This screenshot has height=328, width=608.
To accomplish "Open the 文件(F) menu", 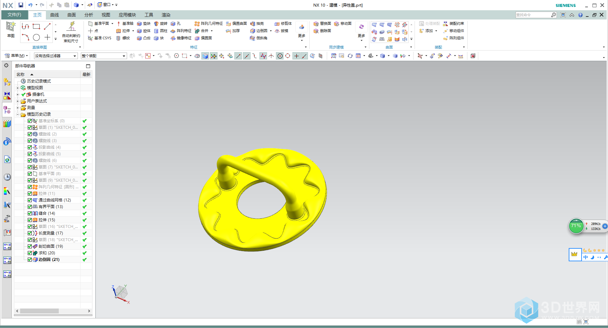I will point(14,15).
